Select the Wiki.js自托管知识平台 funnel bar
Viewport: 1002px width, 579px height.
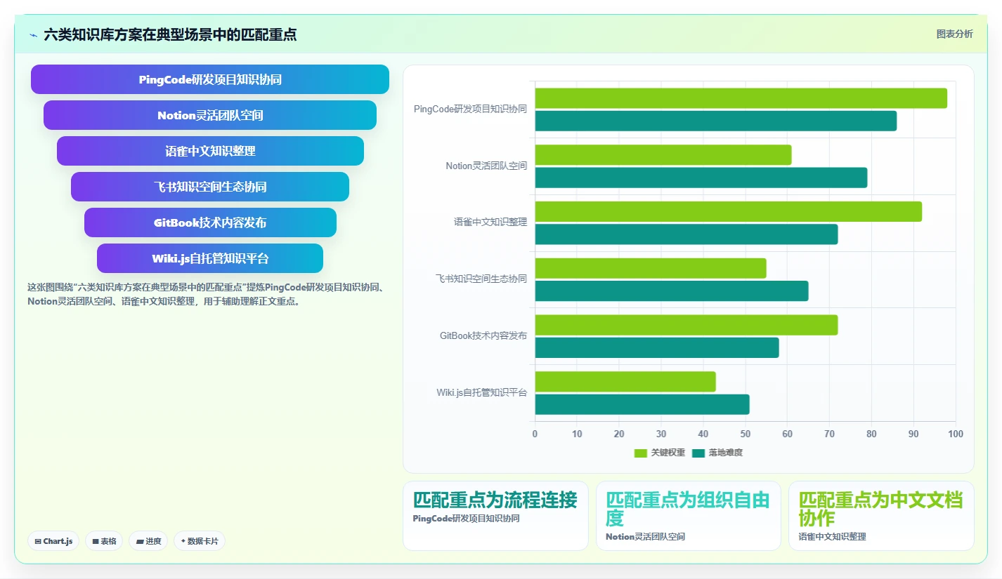(x=210, y=258)
